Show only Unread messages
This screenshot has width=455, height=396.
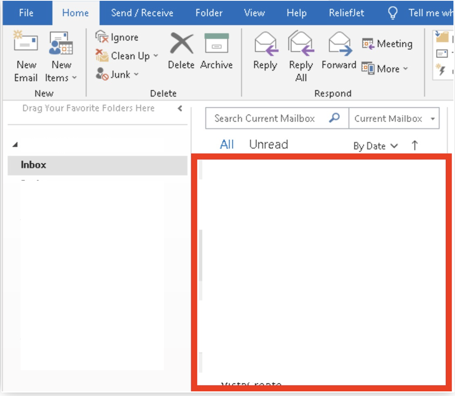pos(268,145)
